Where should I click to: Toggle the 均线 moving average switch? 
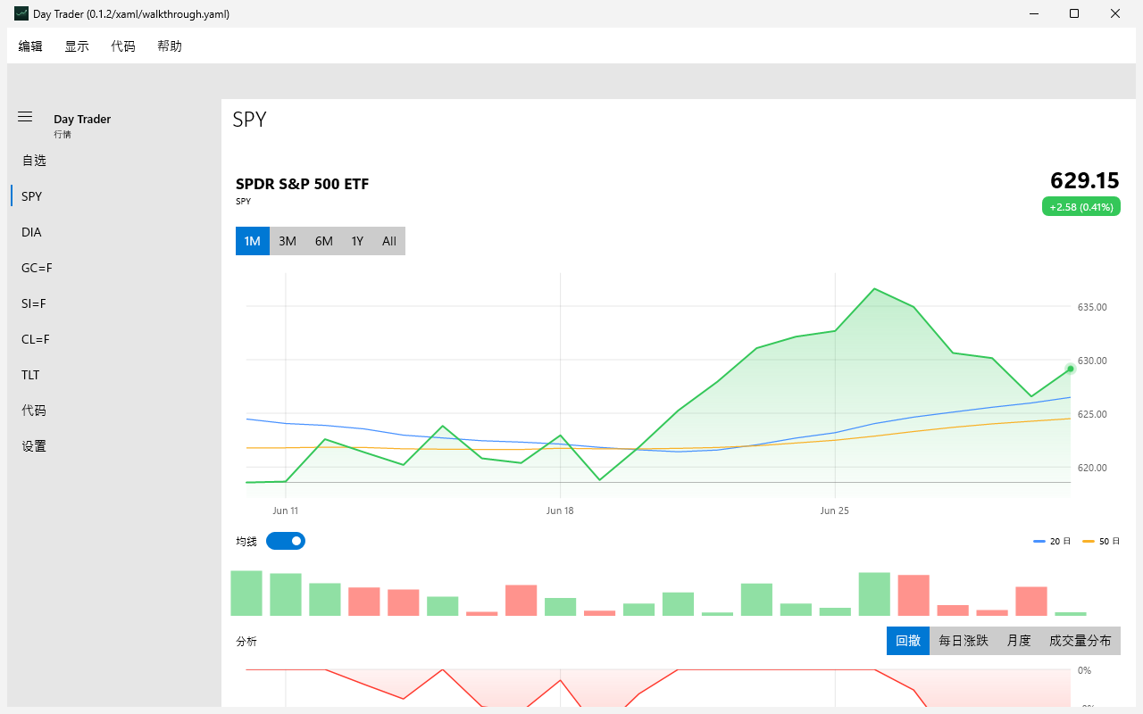tap(286, 541)
